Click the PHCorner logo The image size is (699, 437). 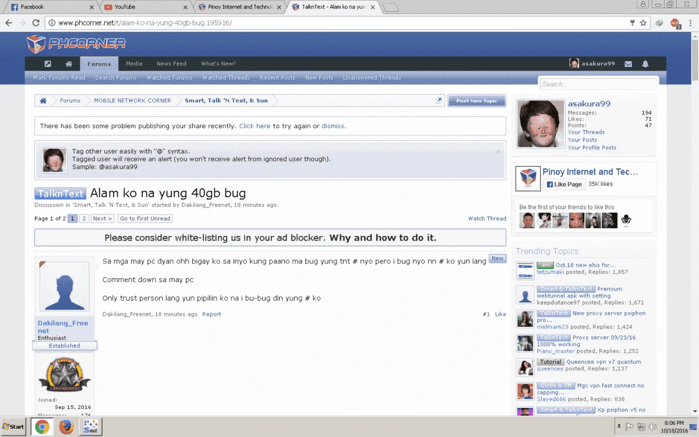click(x=76, y=44)
